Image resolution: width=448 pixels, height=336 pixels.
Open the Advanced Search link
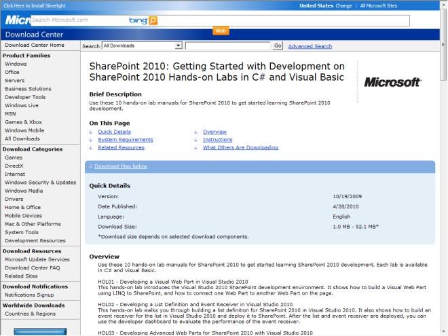coord(310,46)
